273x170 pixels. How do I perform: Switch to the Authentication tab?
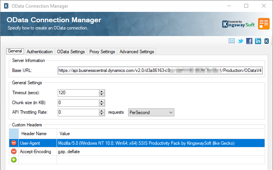[40, 52]
